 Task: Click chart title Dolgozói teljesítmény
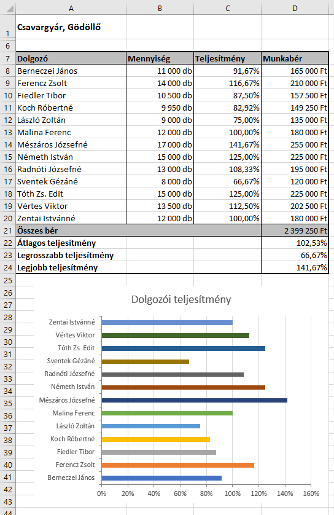pos(181,299)
